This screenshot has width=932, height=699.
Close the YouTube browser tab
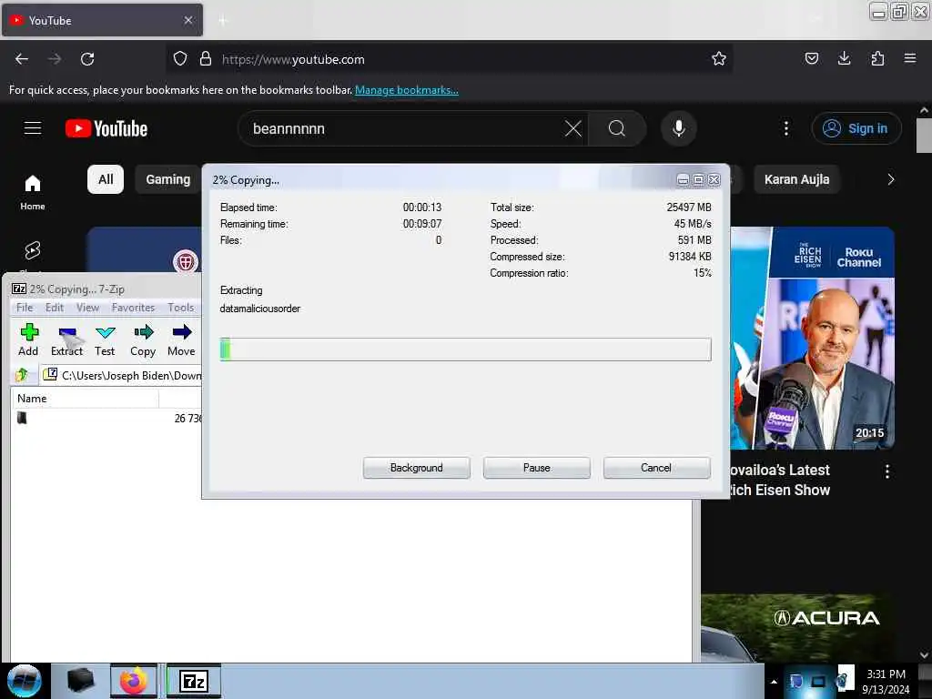coord(188,20)
